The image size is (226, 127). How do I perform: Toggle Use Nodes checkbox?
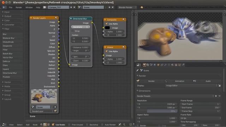(53, 125)
